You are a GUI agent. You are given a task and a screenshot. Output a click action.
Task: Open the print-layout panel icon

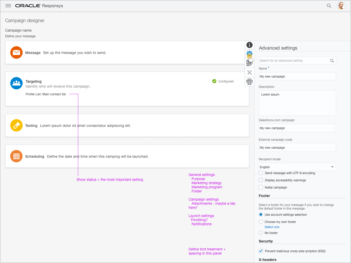click(x=250, y=82)
